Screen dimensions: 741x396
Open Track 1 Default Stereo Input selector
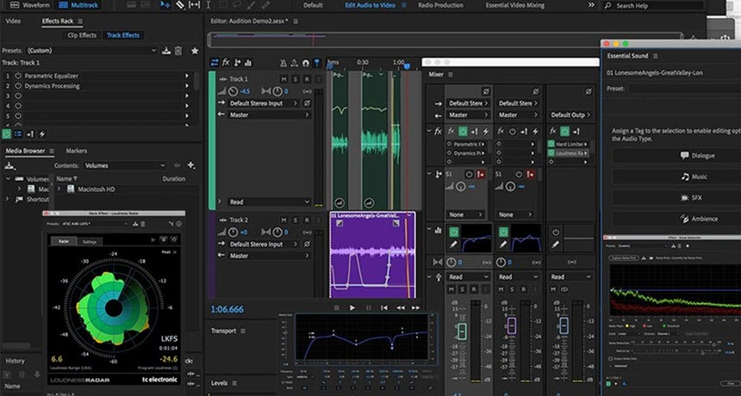coord(264,103)
